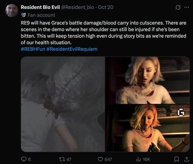
Task: Repost the tweet via retweet icon
Action: point(62,159)
